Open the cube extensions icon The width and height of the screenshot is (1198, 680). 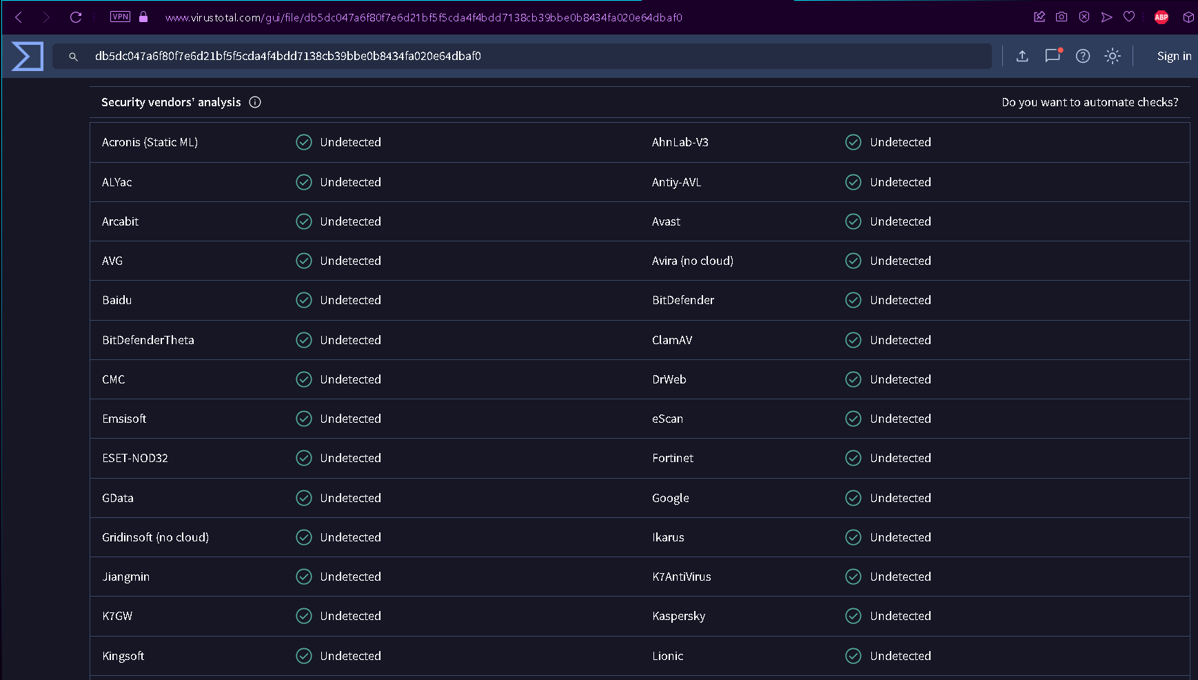tap(1188, 17)
